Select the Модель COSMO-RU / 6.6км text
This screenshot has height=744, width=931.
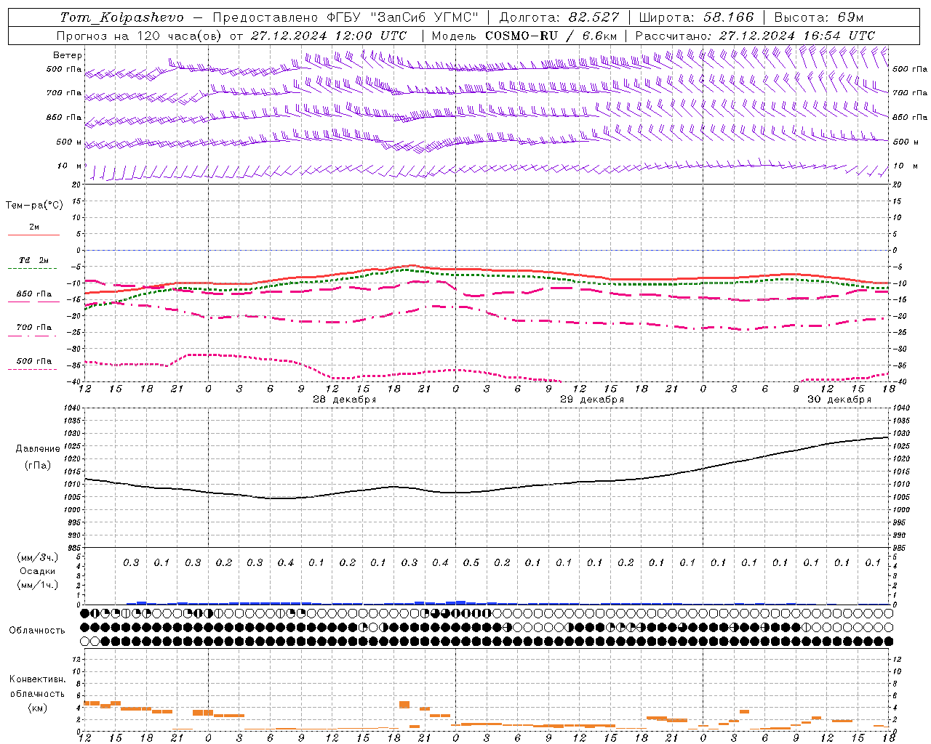pyautogui.click(x=524, y=36)
